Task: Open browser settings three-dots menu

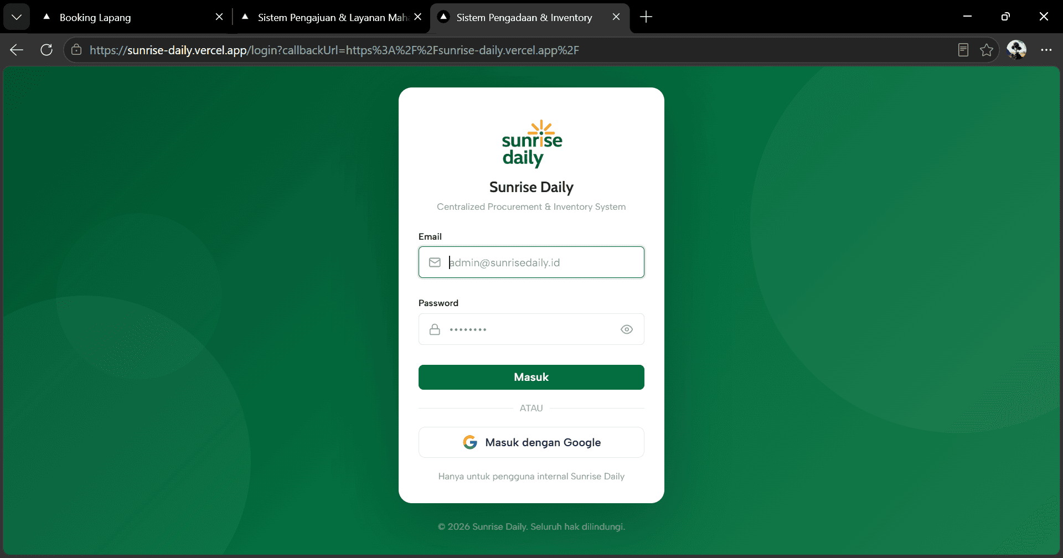Action: (1046, 50)
